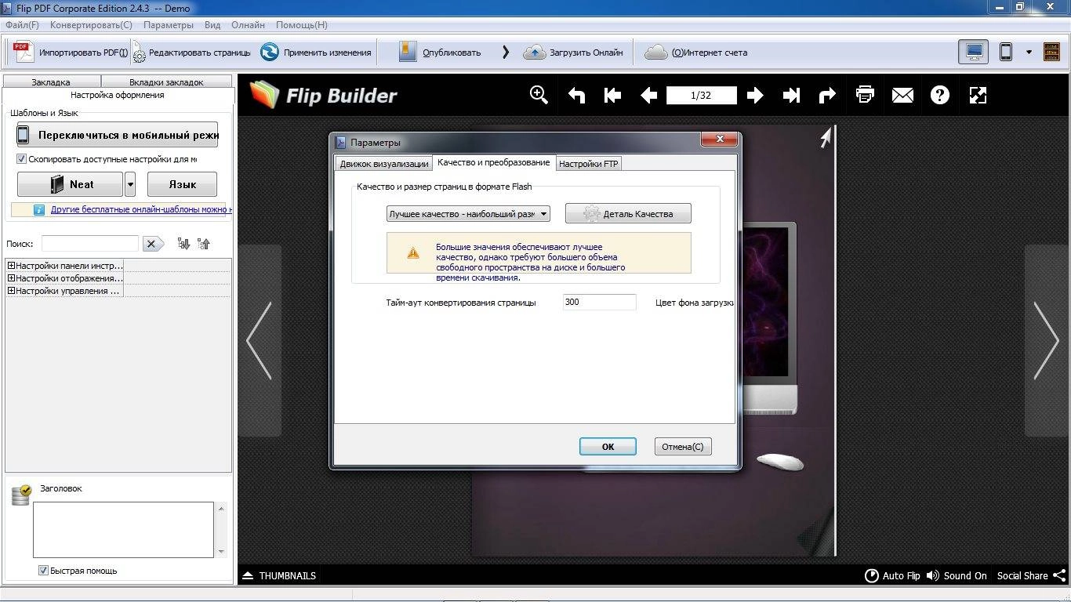Image resolution: width=1071 pixels, height=602 pixels.
Task: Click the zoom in magnifier in viewer
Action: coord(539,95)
